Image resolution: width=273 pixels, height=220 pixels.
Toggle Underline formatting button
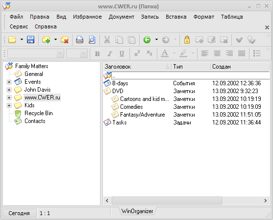click(122, 53)
